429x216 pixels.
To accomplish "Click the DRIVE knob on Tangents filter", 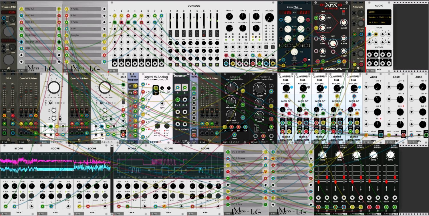I will (x=259, y=115).
